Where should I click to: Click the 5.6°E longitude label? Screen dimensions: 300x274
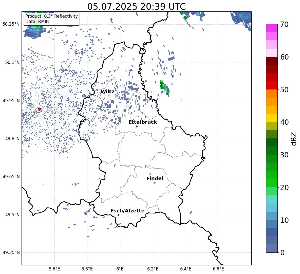point(54,269)
